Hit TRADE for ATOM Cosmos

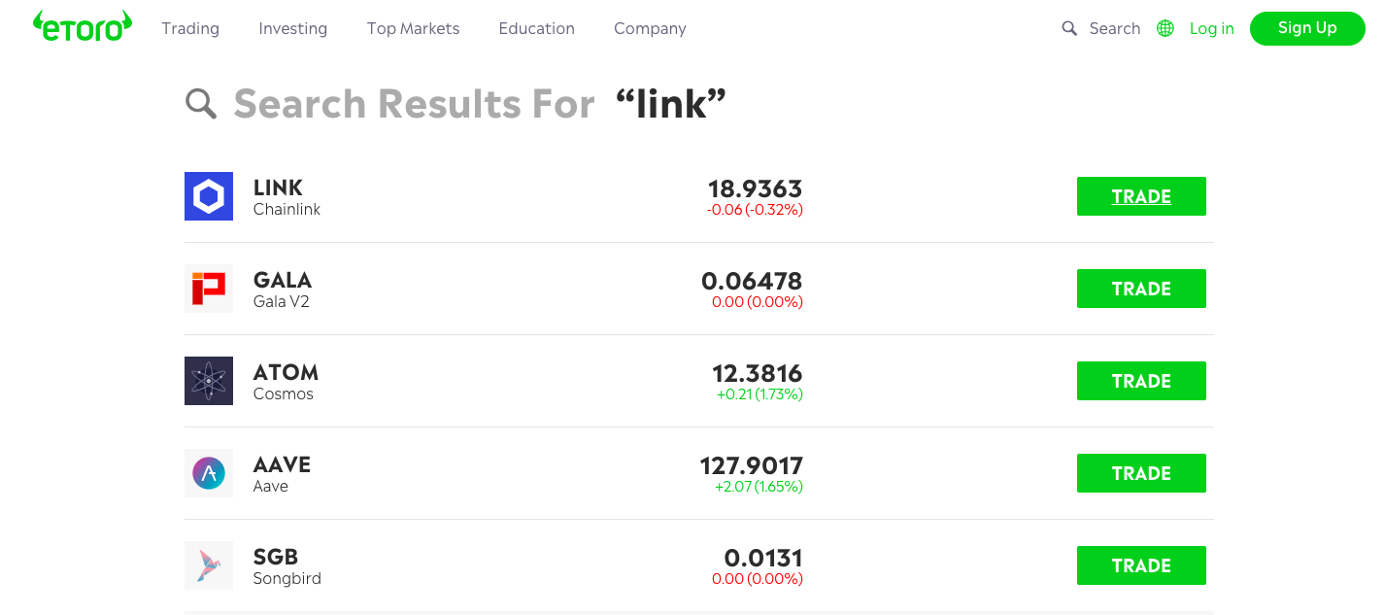pos(1141,381)
